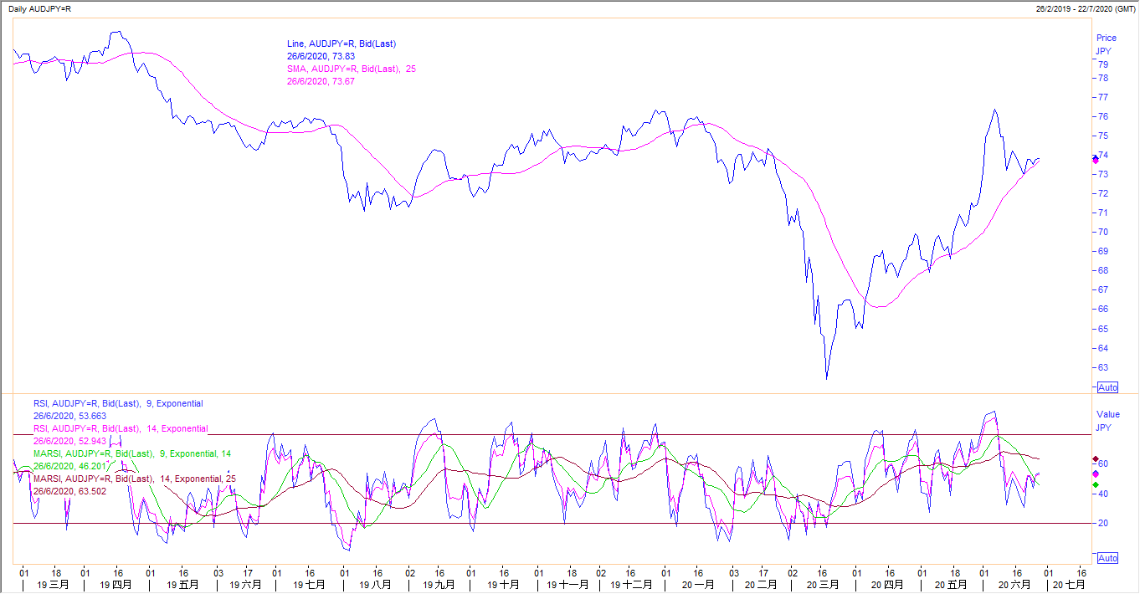The width and height of the screenshot is (1140, 594).
Task: Click the '20 一月' month label on the time axis
Action: tap(697, 585)
